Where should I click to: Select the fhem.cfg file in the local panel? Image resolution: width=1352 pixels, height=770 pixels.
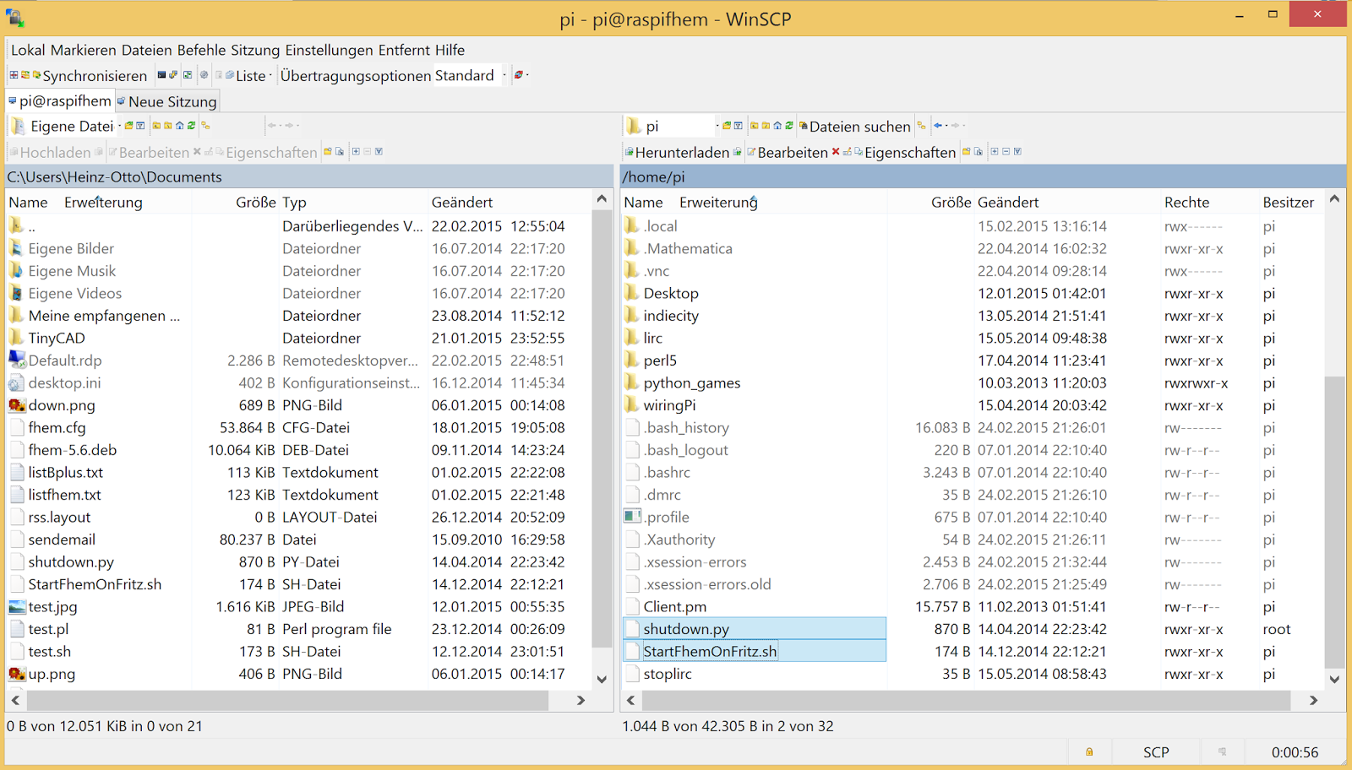[x=57, y=428]
